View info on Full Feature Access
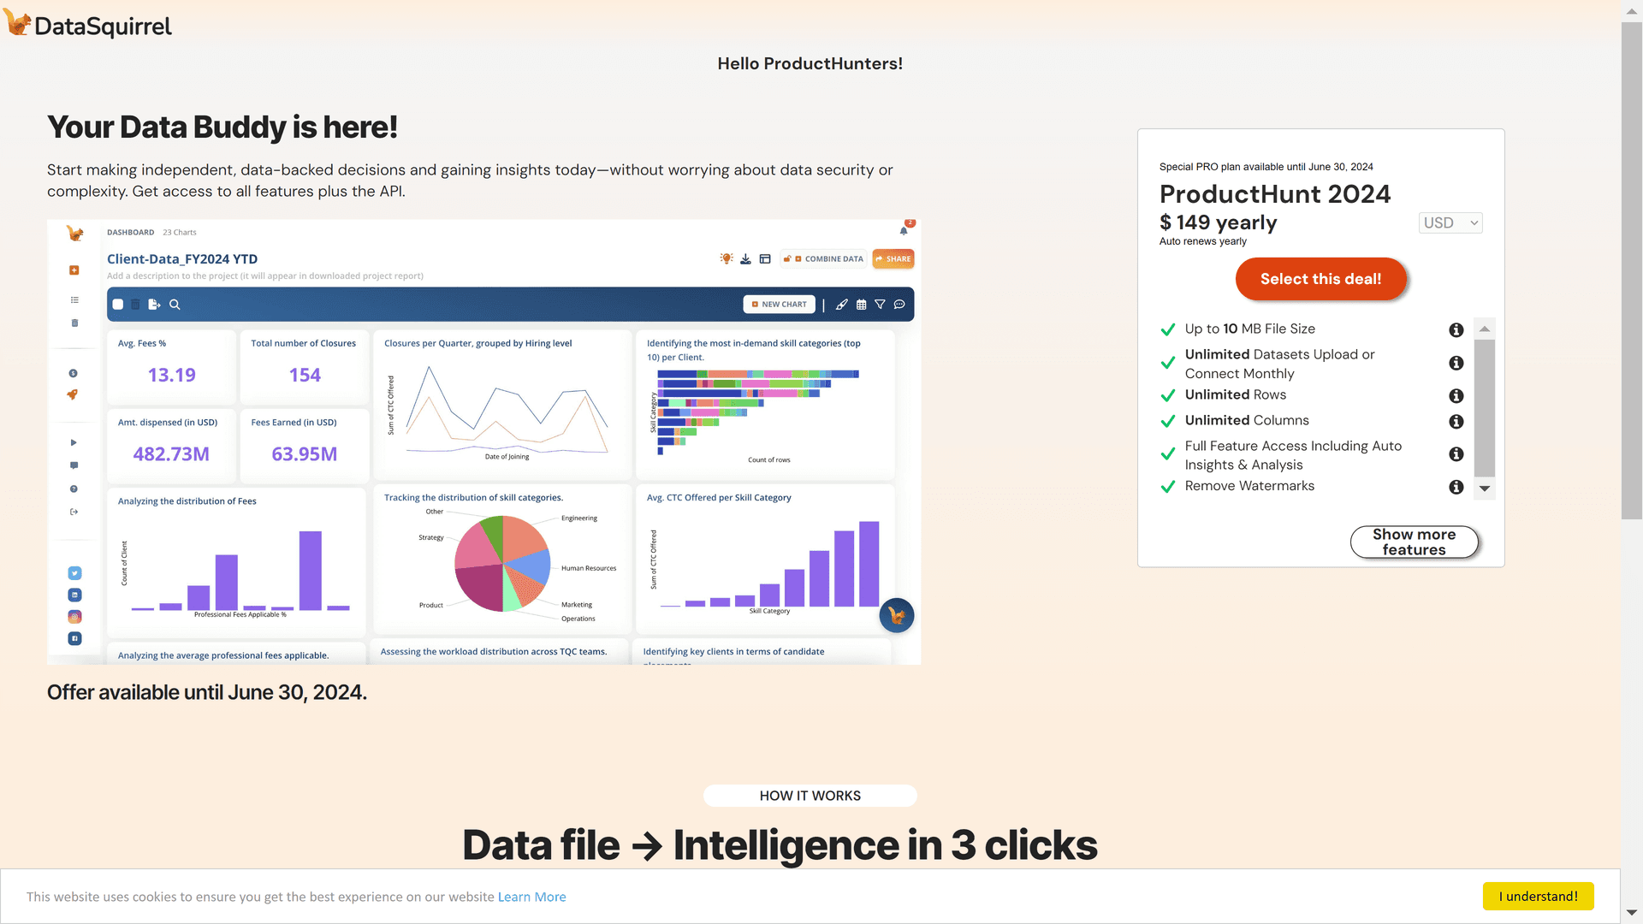This screenshot has width=1643, height=924. click(x=1456, y=454)
